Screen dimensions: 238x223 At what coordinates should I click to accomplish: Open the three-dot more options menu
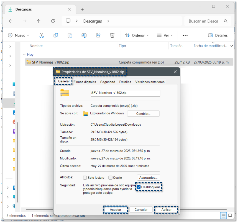pyautogui.click(x=185, y=35)
